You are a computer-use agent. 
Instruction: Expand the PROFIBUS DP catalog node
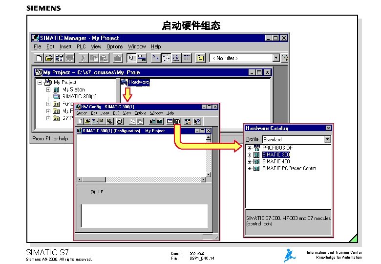pos(249,148)
